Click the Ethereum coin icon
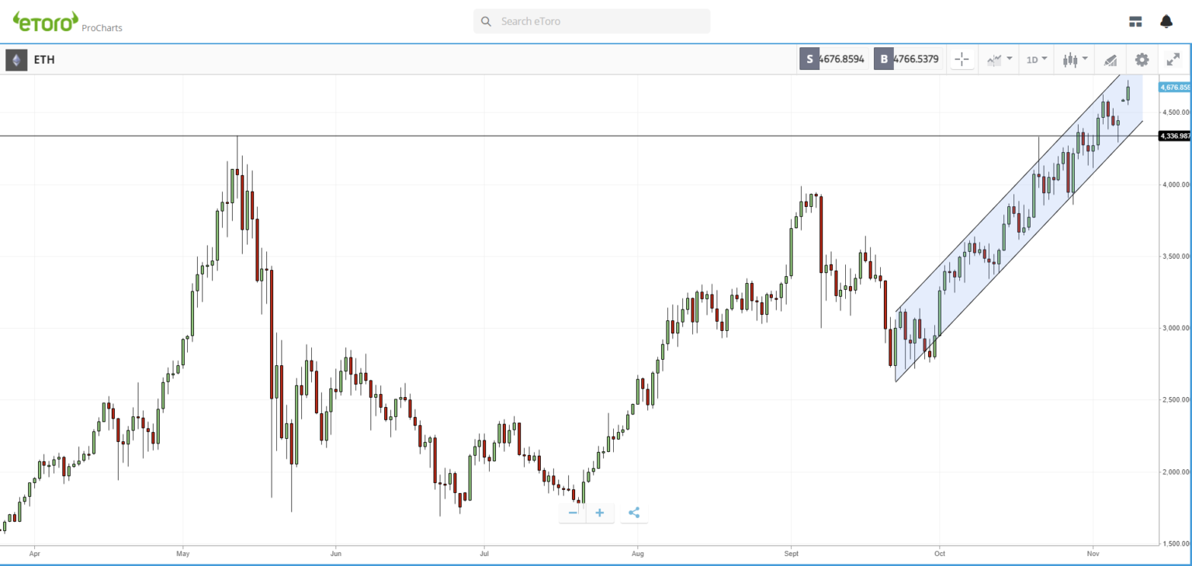The height and width of the screenshot is (566, 1192). pyautogui.click(x=16, y=60)
